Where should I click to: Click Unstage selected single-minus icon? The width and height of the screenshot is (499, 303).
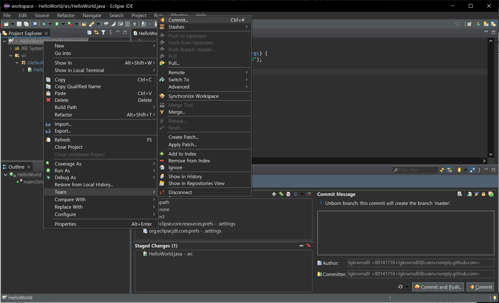pyautogui.click(x=301, y=246)
